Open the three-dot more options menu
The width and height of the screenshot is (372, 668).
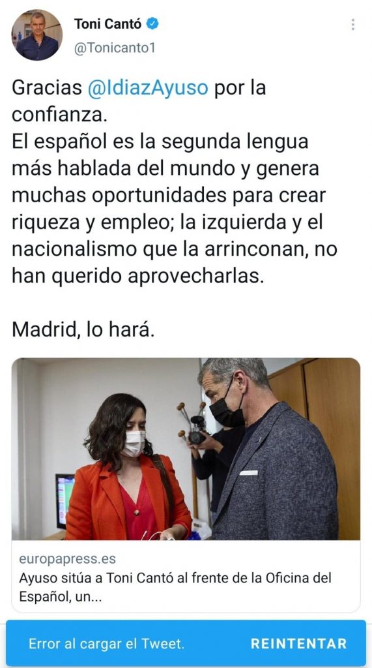(x=352, y=25)
